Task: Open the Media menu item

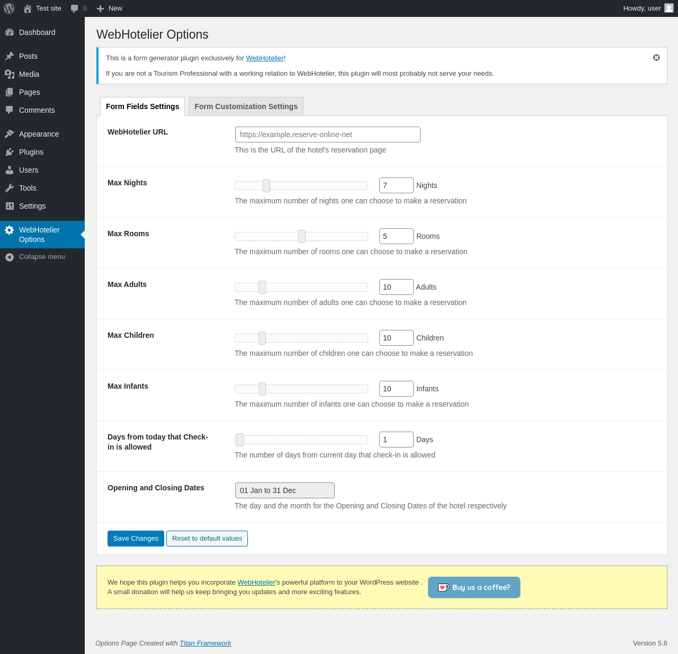Action: [x=42, y=74]
